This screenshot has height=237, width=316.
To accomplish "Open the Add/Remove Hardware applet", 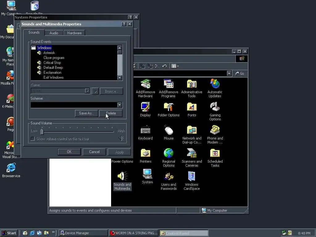I will 145,88.
